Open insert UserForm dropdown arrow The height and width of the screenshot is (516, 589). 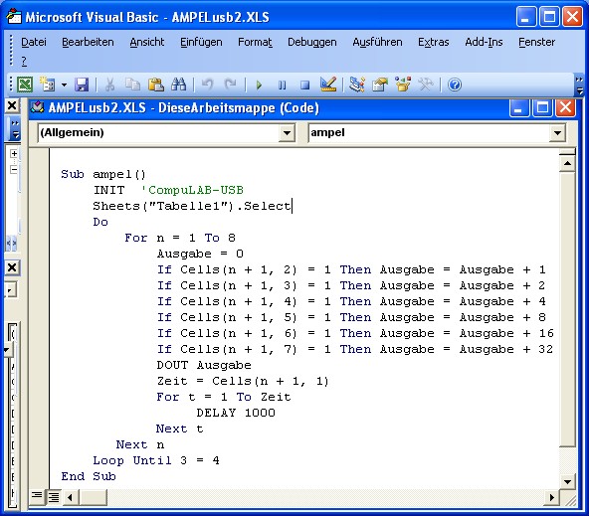click(x=65, y=85)
